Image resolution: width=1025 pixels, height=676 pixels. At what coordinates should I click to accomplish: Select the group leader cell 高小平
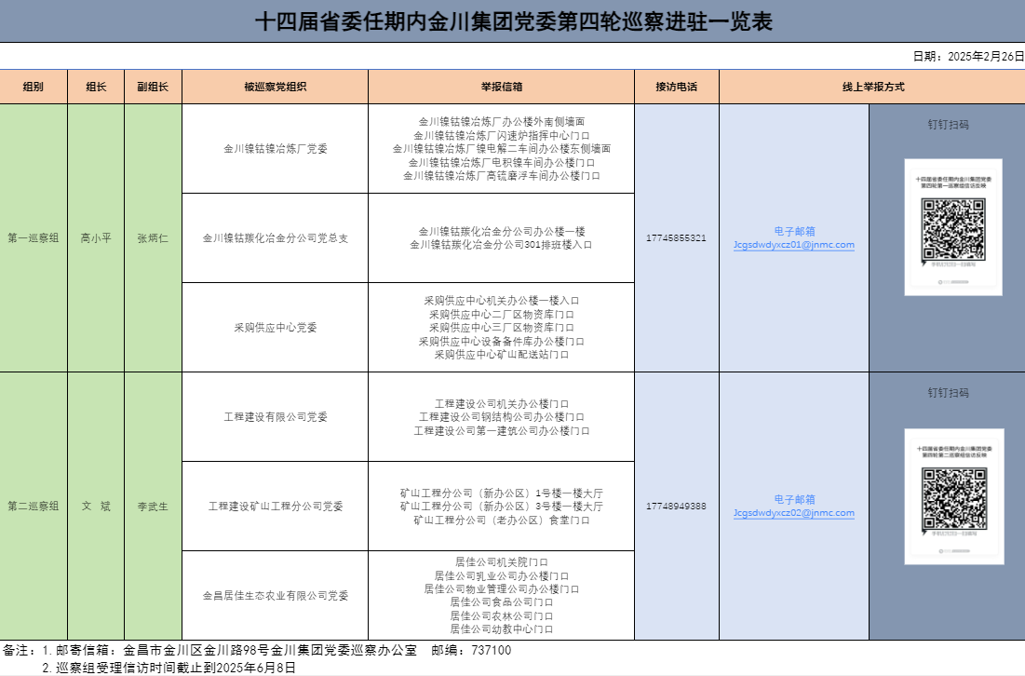[x=96, y=238]
